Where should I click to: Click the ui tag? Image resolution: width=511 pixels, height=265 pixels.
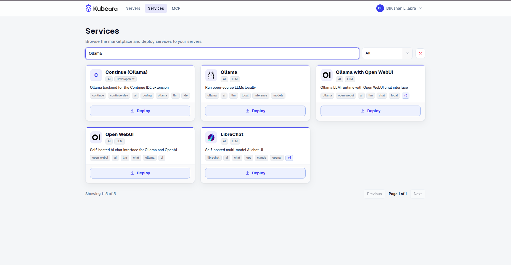162,158
